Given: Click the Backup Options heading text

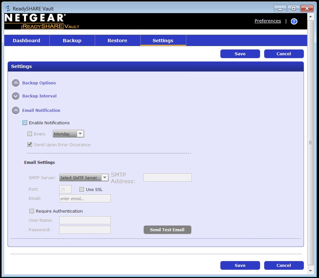Looking at the screenshot, I should 39,83.
